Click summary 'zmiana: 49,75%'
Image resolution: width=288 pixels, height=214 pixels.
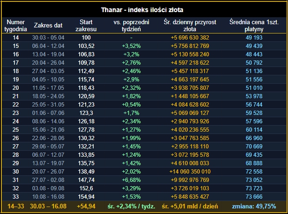(x=254, y=206)
